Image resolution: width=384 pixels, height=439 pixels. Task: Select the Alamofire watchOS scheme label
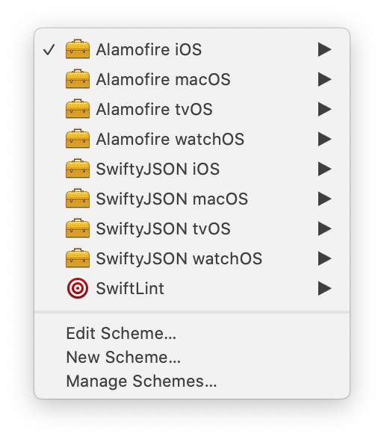(170, 139)
